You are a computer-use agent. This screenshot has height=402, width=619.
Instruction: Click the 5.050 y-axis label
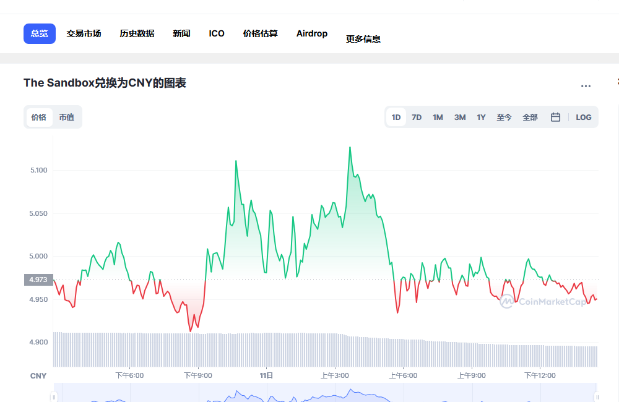coord(38,213)
